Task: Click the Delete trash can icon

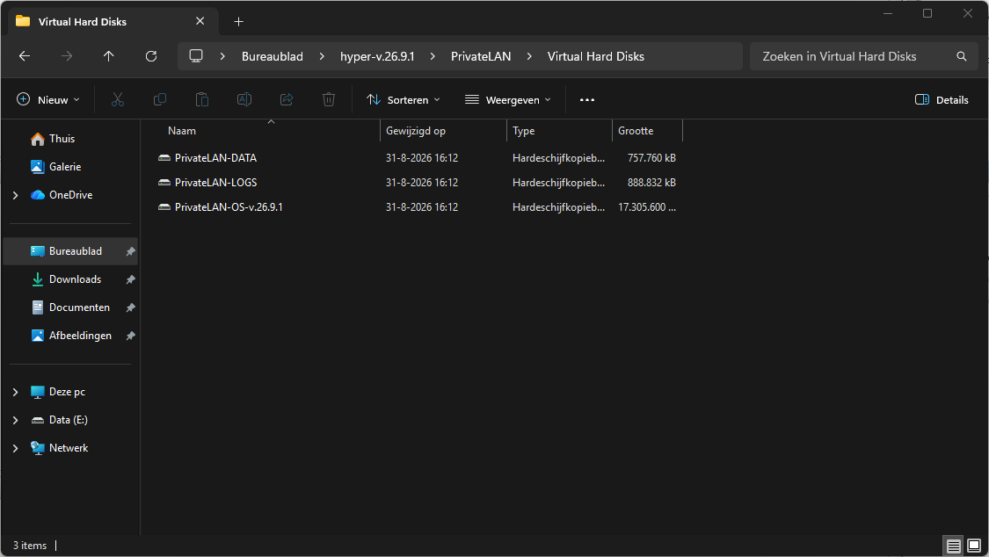Action: click(x=329, y=99)
